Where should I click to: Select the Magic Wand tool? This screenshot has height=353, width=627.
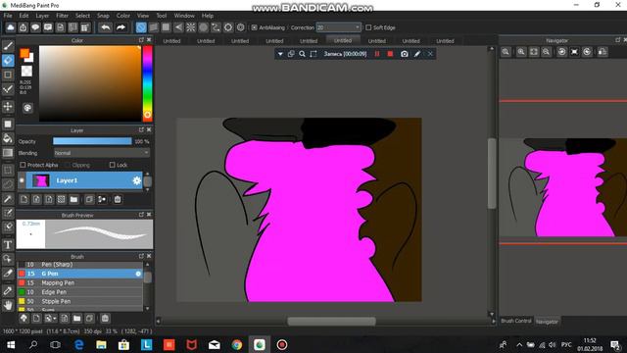[8, 199]
